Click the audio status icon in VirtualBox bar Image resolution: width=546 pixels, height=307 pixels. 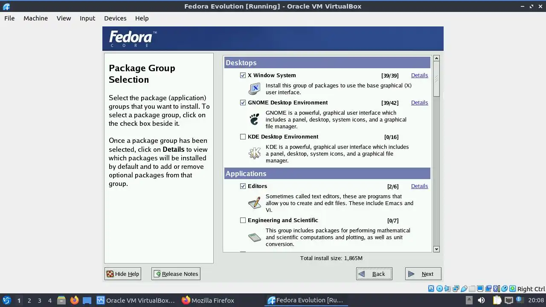(447, 289)
